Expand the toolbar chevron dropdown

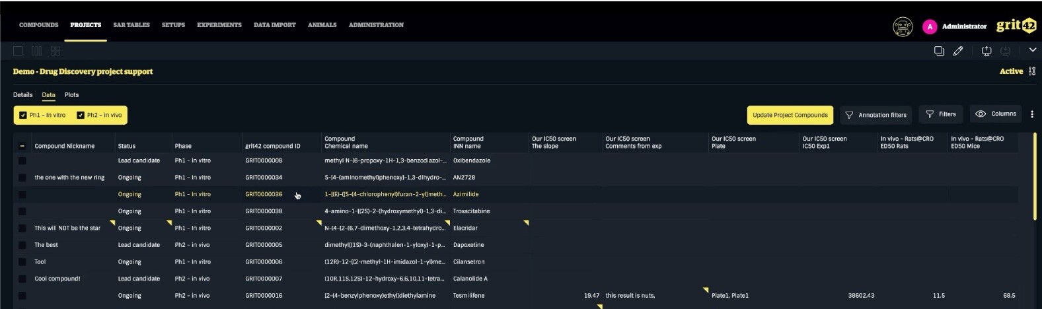tap(1033, 50)
